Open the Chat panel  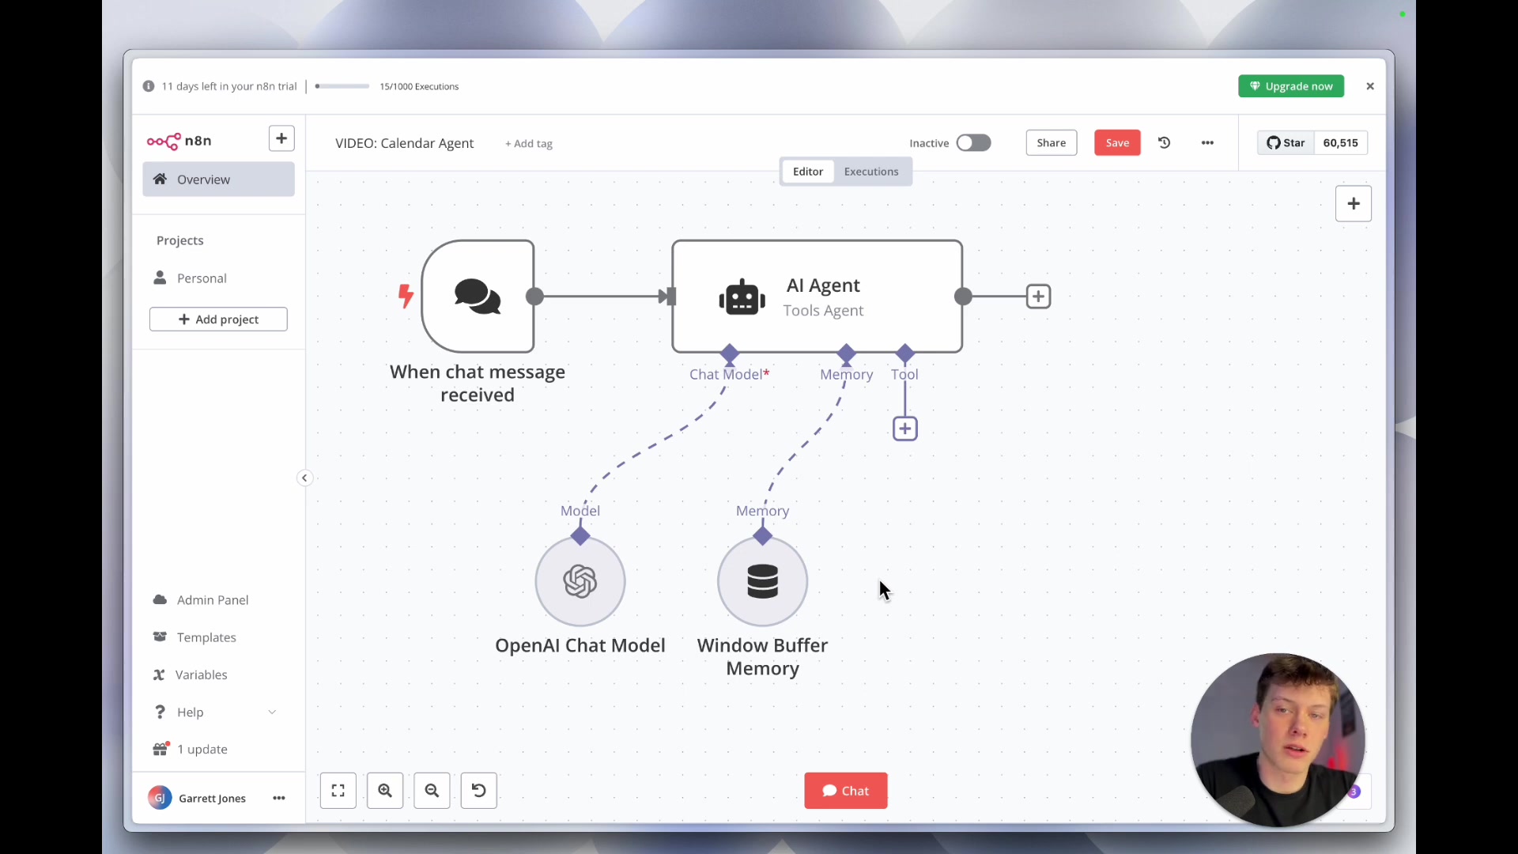845,791
